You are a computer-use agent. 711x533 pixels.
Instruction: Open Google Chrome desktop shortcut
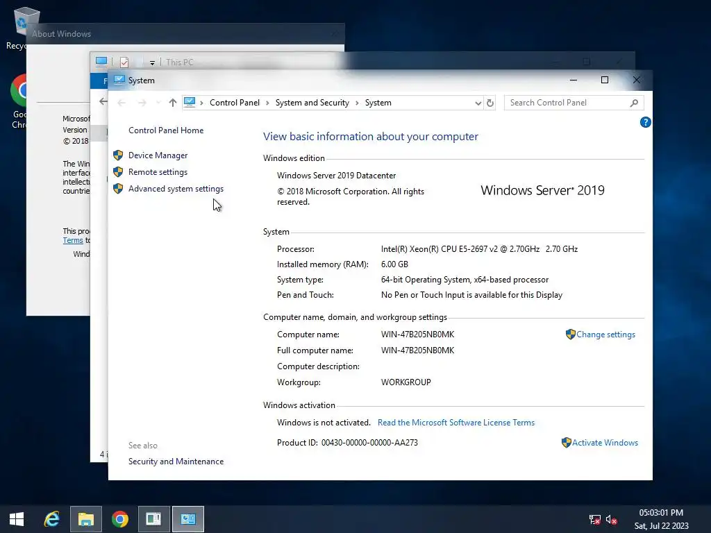19,102
